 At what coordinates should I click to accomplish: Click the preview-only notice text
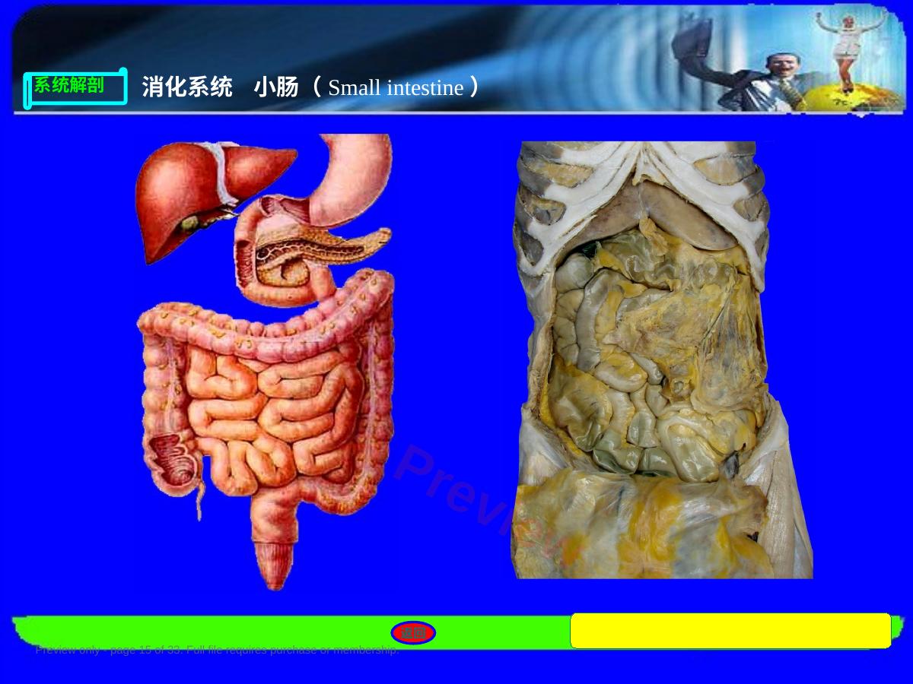click(217, 650)
